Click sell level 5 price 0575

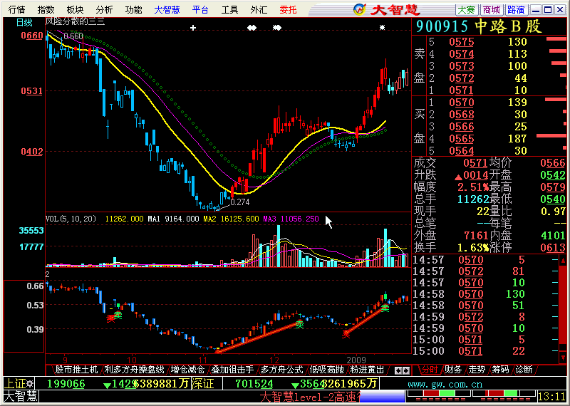click(x=461, y=42)
